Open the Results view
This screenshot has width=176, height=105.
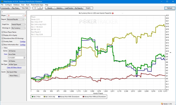50,8
